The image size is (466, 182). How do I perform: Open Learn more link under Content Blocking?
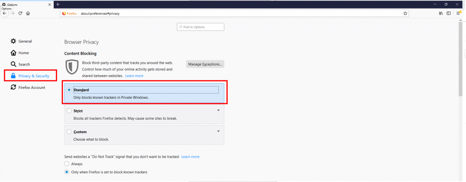(134, 76)
